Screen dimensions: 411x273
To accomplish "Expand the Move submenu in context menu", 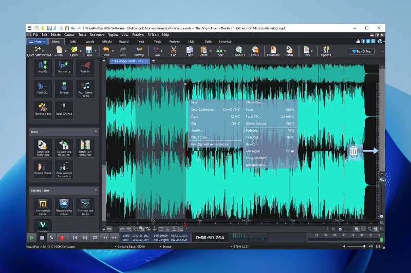I will tap(215, 102).
